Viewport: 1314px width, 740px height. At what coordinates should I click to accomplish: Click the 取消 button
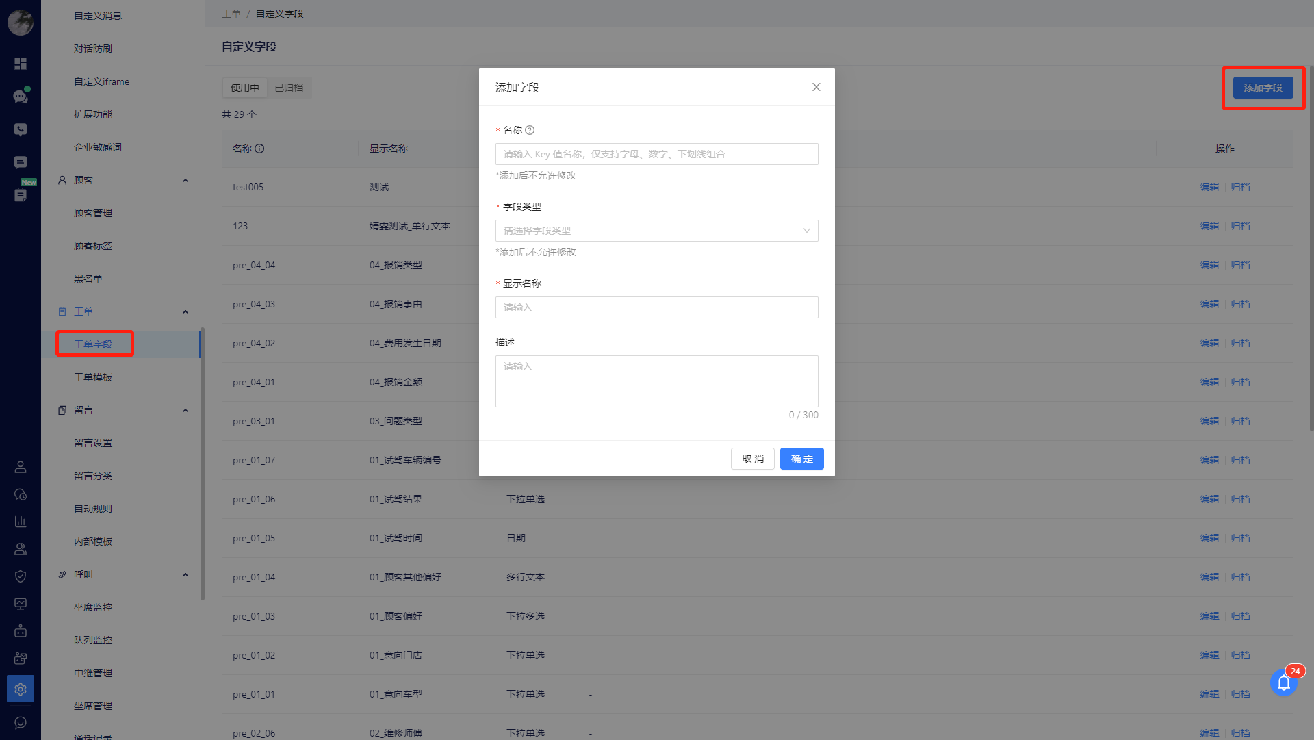(753, 459)
